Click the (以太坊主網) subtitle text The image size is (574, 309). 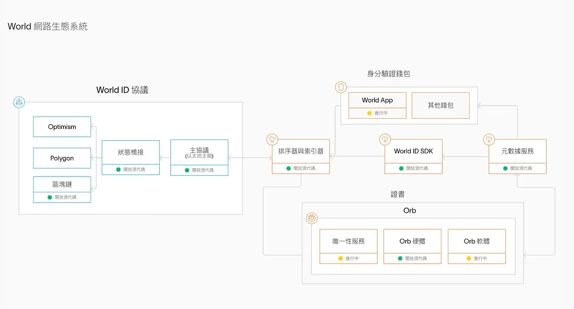[x=199, y=156]
